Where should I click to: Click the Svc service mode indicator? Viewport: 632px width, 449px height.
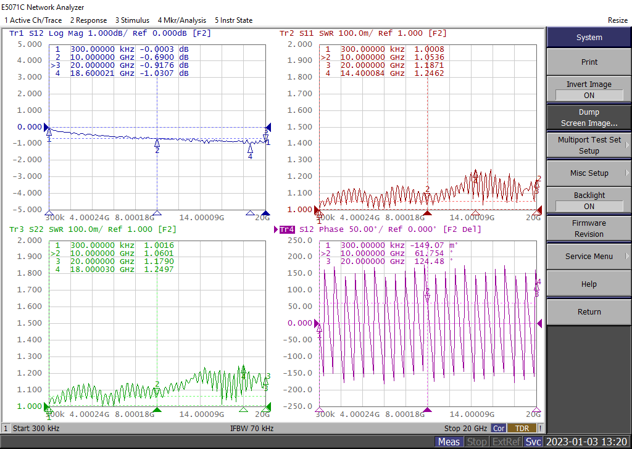pos(533,442)
